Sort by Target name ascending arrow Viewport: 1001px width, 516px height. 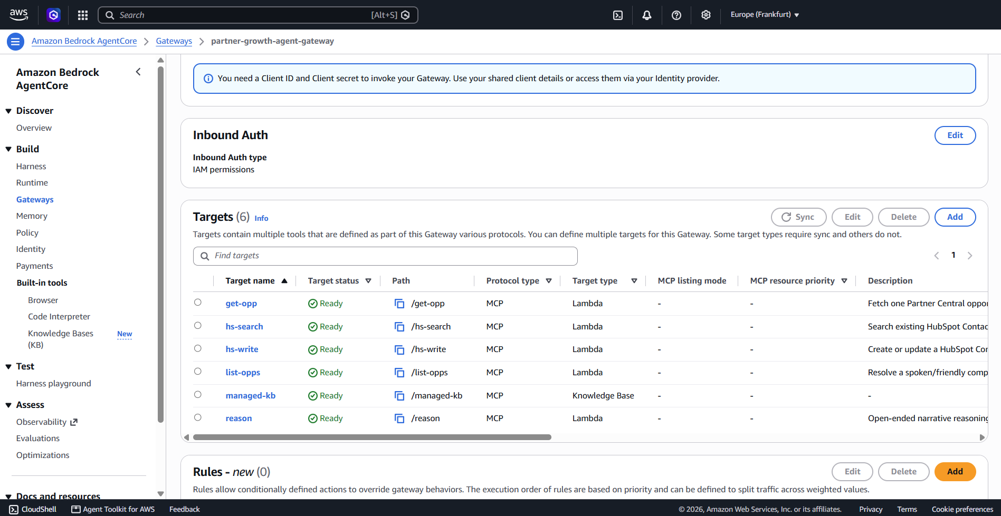pos(284,281)
